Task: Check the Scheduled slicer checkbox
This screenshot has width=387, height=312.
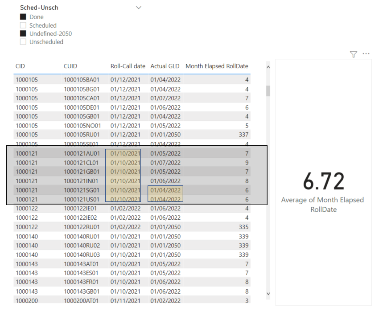Action: (x=23, y=25)
